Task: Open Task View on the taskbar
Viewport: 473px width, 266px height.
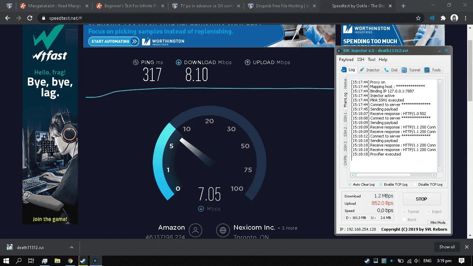Action: pyautogui.click(x=31, y=260)
